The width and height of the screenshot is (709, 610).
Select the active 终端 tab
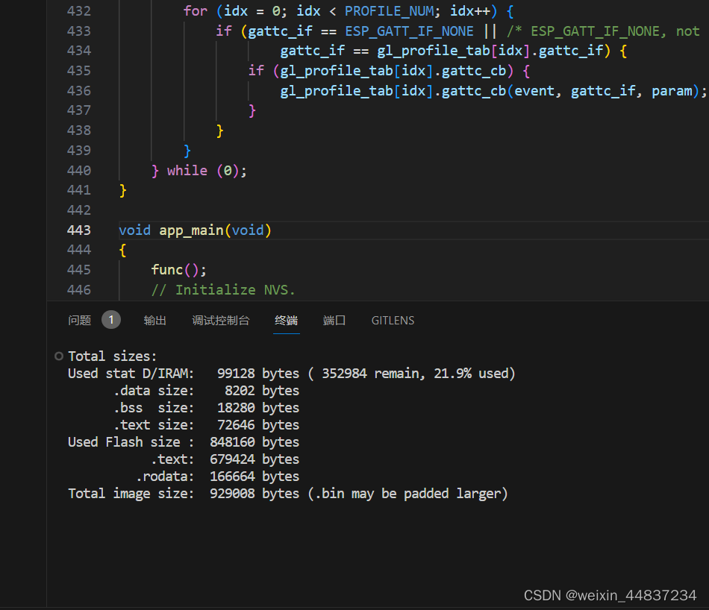tap(286, 320)
